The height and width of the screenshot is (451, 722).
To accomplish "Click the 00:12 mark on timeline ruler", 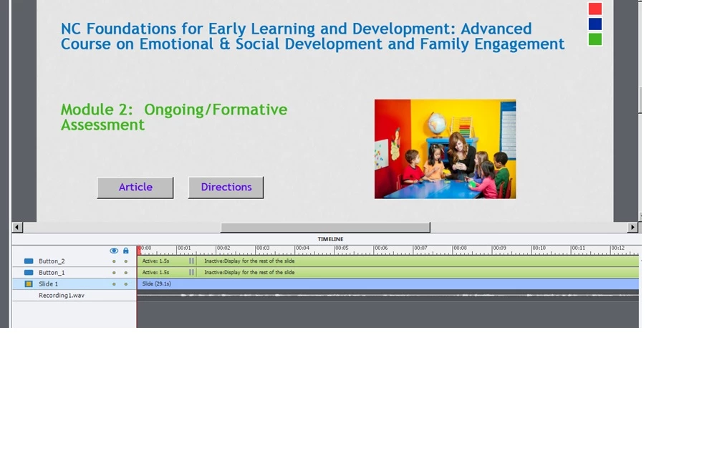I will point(618,248).
